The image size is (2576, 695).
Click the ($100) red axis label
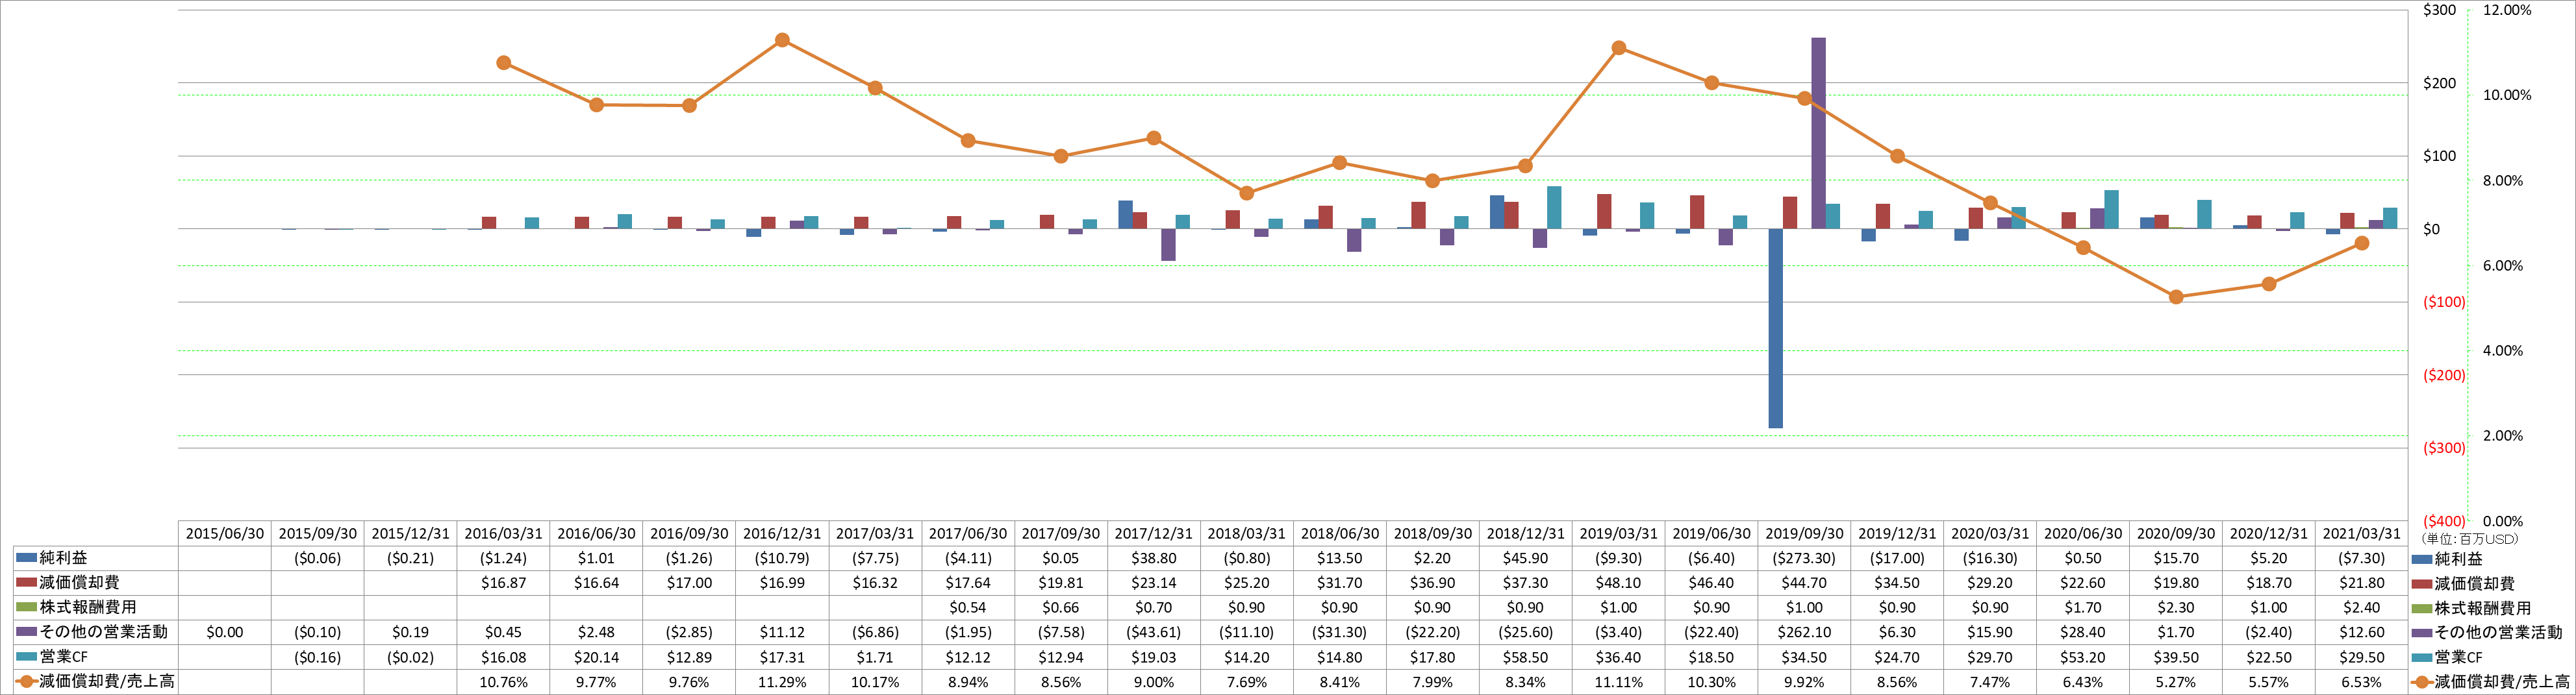(x=2444, y=302)
